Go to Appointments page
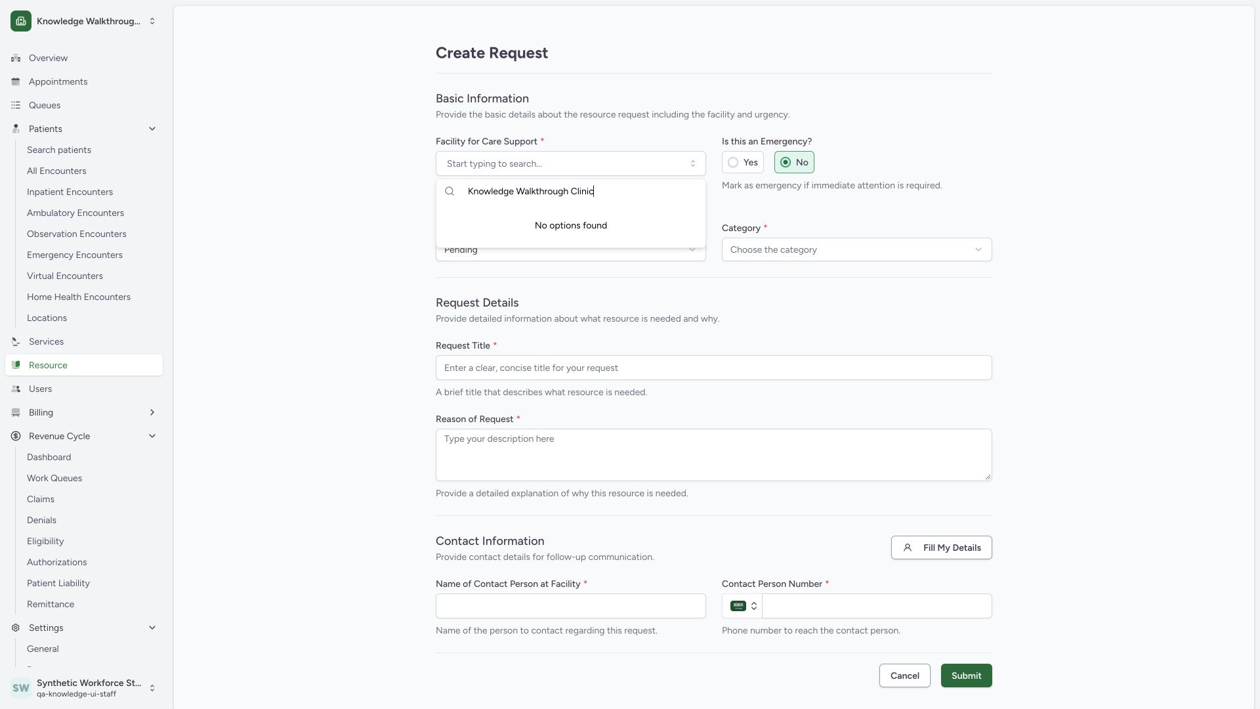The height and width of the screenshot is (709, 1260). tap(84, 81)
